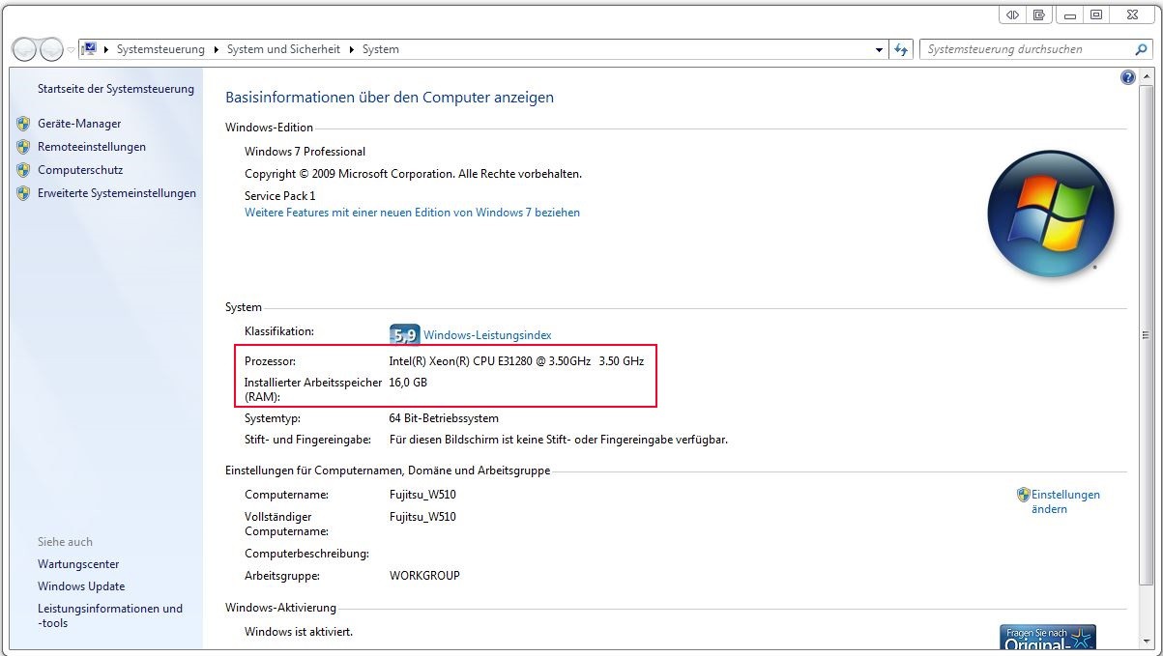Click Einstellungen ändern link
The width and height of the screenshot is (1163, 656).
click(x=1065, y=501)
